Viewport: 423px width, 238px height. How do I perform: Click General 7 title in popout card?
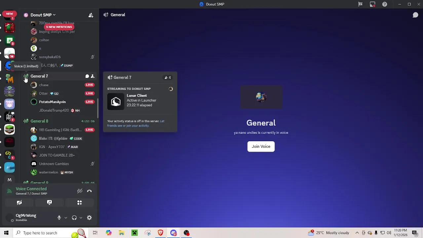tap(122, 77)
